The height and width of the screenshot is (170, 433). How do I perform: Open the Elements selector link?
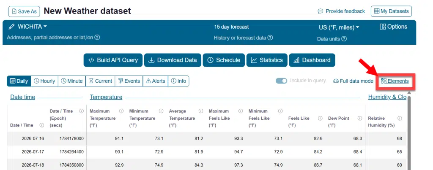point(395,81)
